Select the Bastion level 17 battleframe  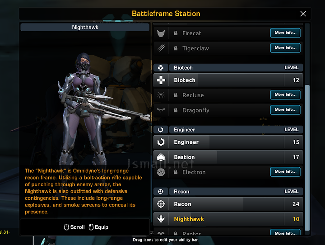(x=228, y=157)
